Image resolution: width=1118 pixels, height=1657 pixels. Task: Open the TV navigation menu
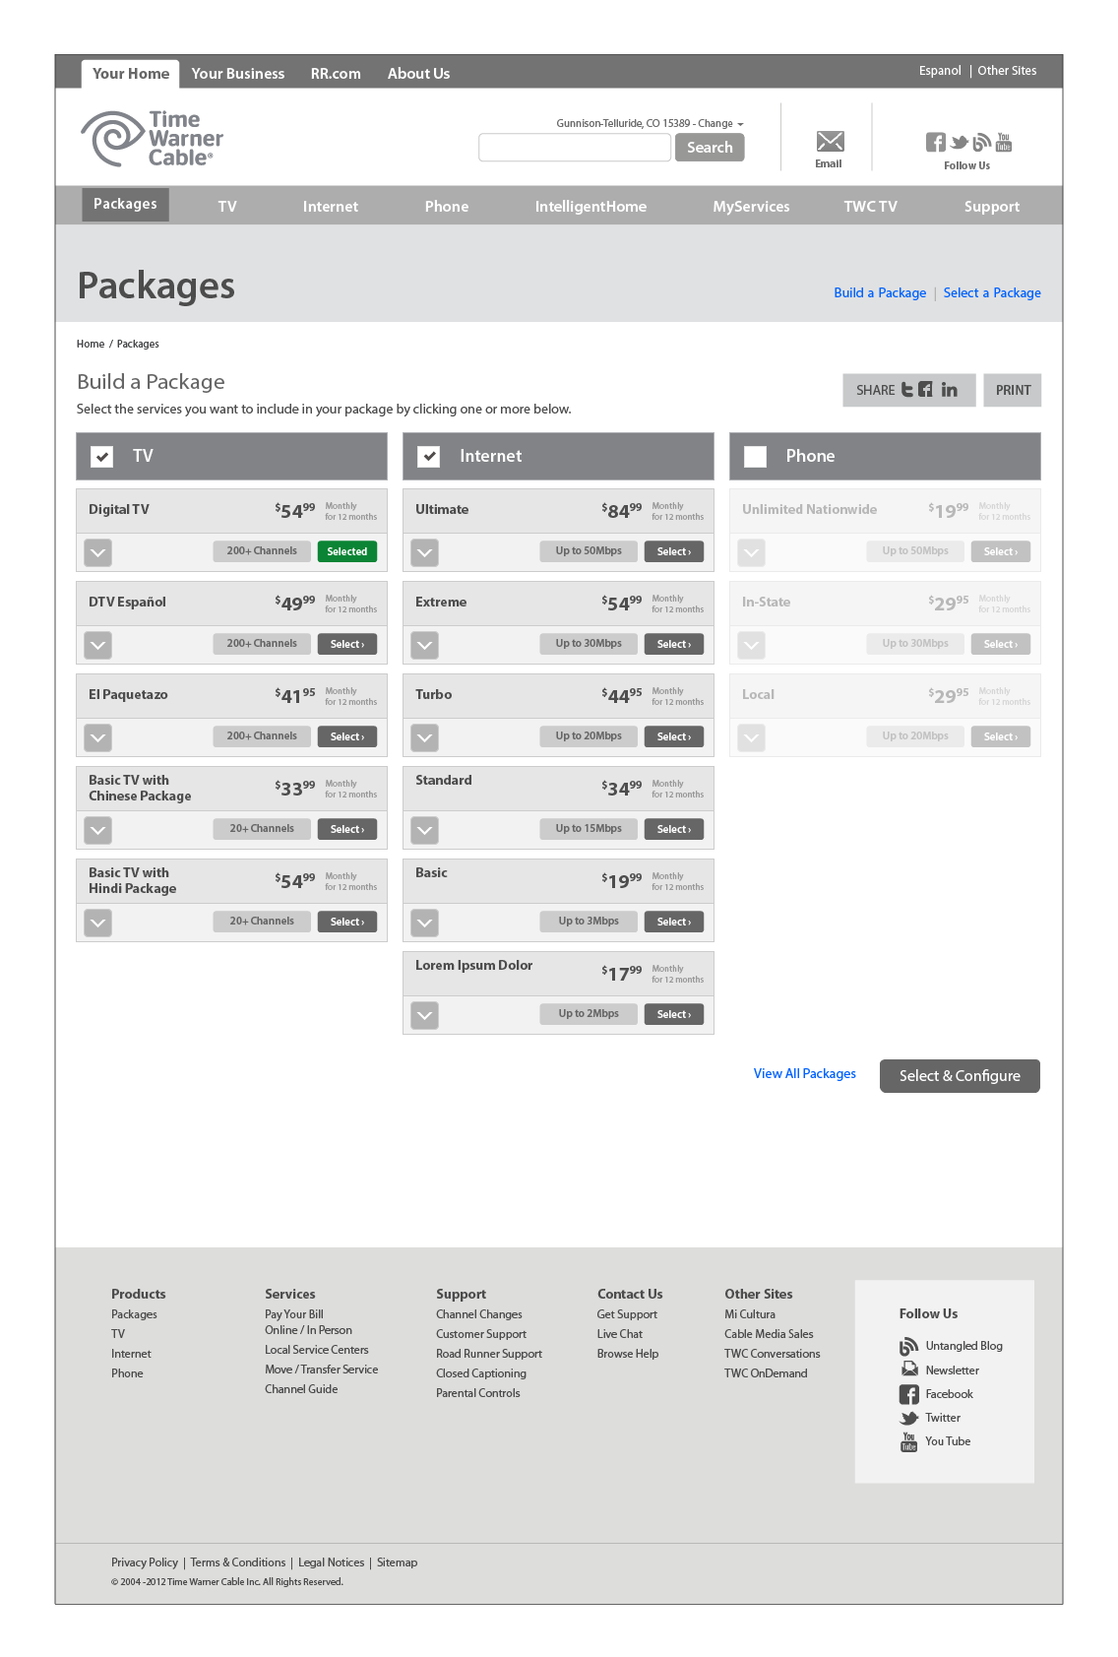(x=227, y=206)
